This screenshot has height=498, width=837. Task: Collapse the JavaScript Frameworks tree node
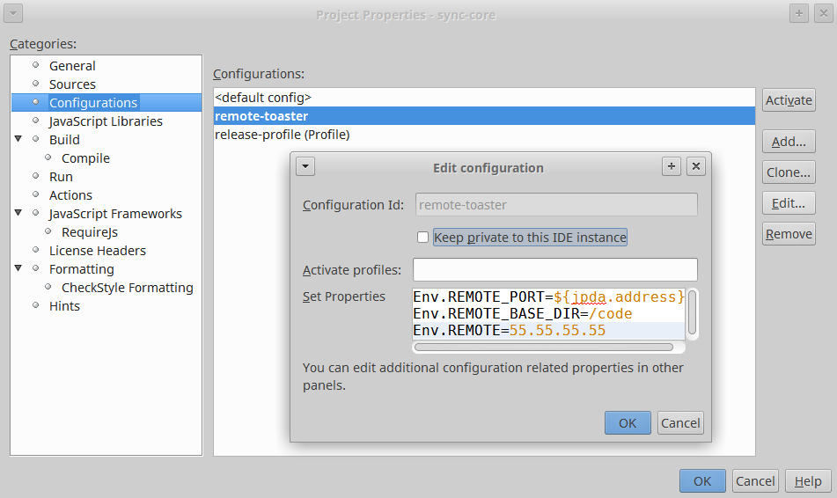point(18,213)
